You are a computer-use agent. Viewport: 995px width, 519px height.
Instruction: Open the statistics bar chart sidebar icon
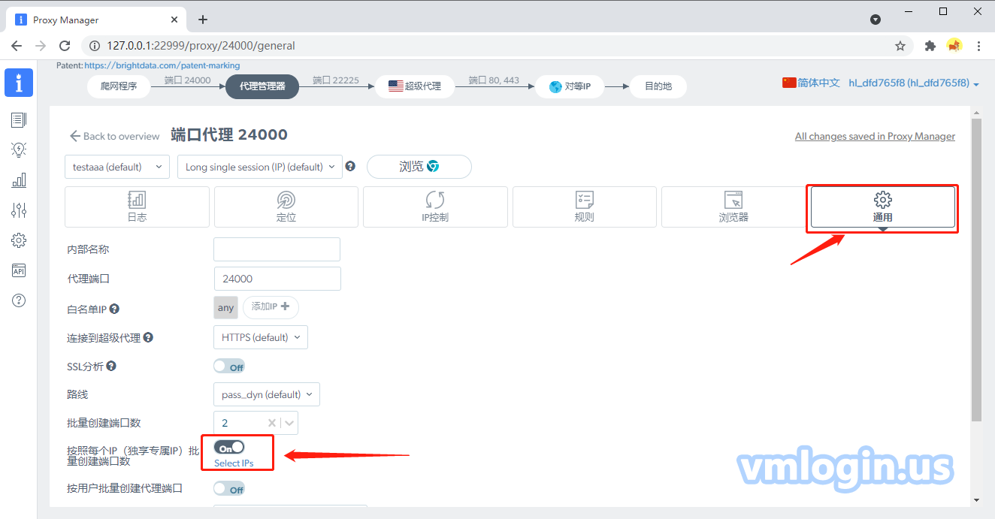(19, 180)
